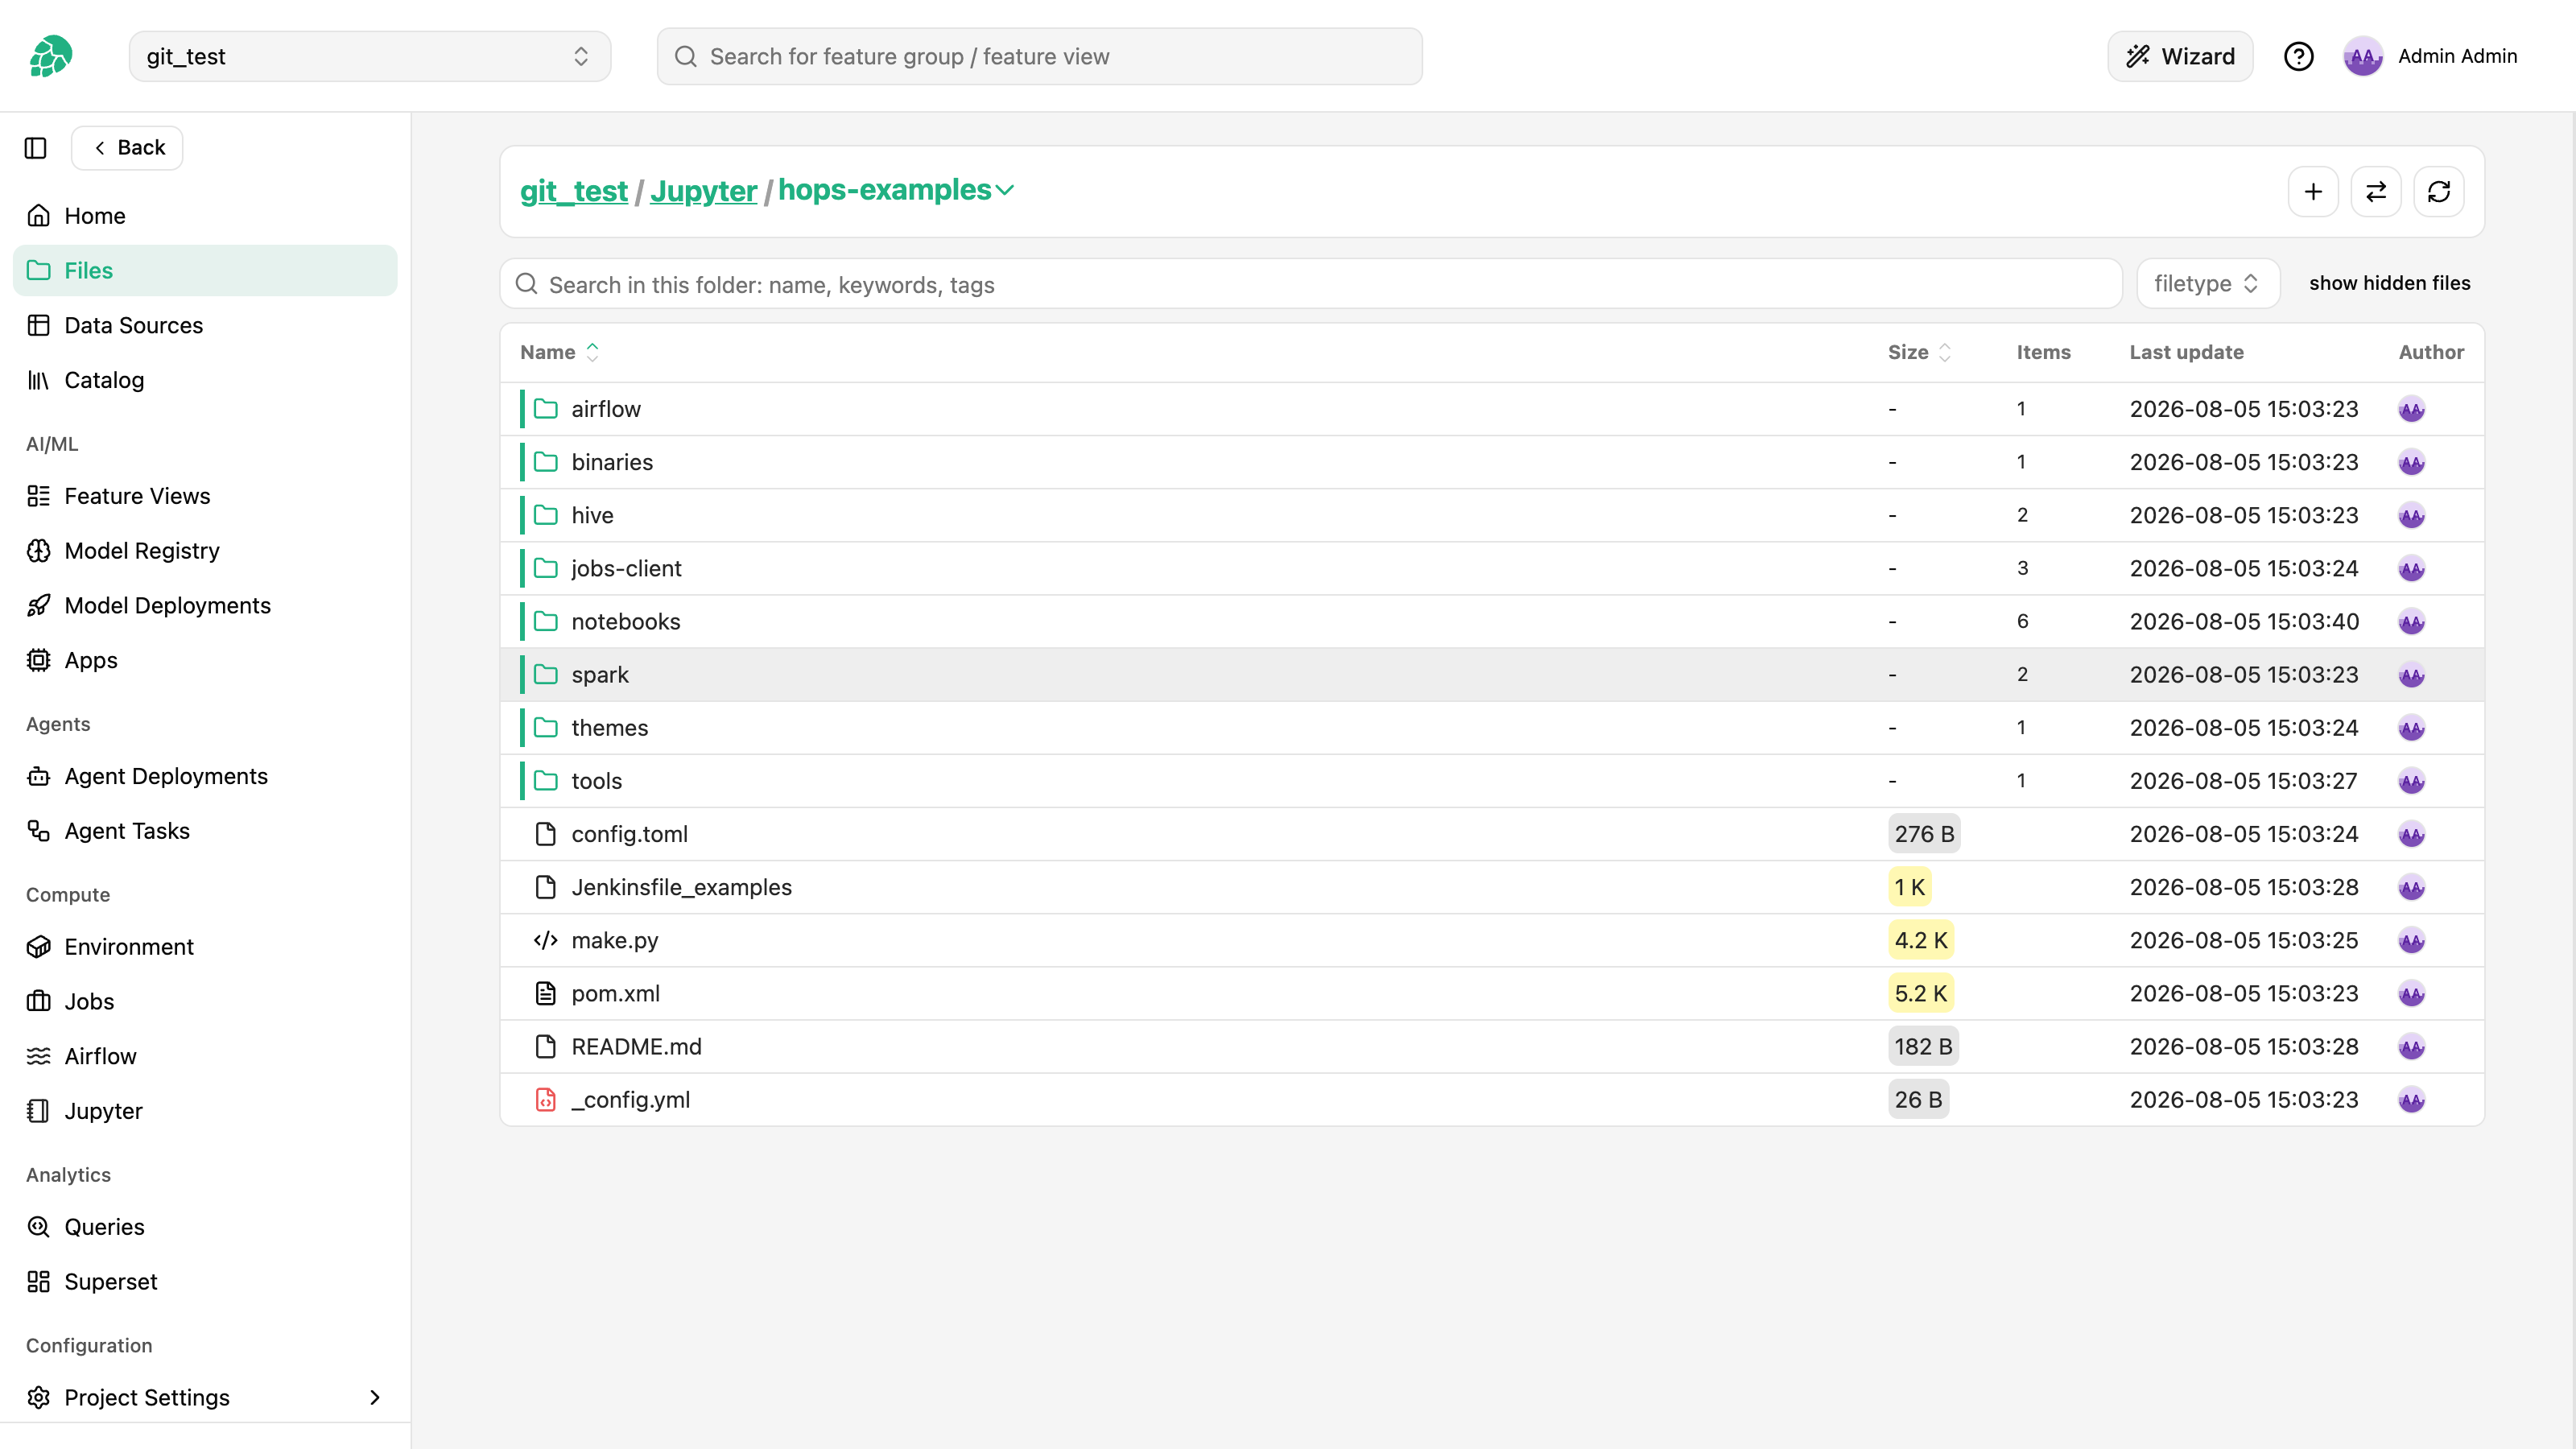Expand the hops-examples breadcrumb chevron
2576x1449 pixels.
coord(1005,190)
